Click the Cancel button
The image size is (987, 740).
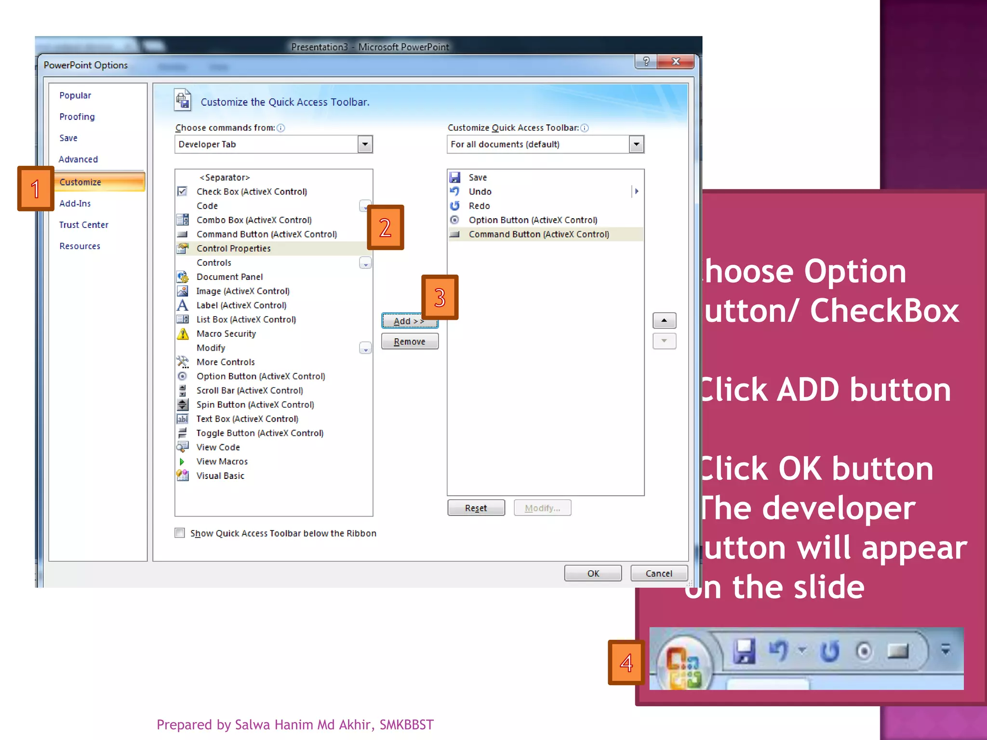[x=659, y=573]
